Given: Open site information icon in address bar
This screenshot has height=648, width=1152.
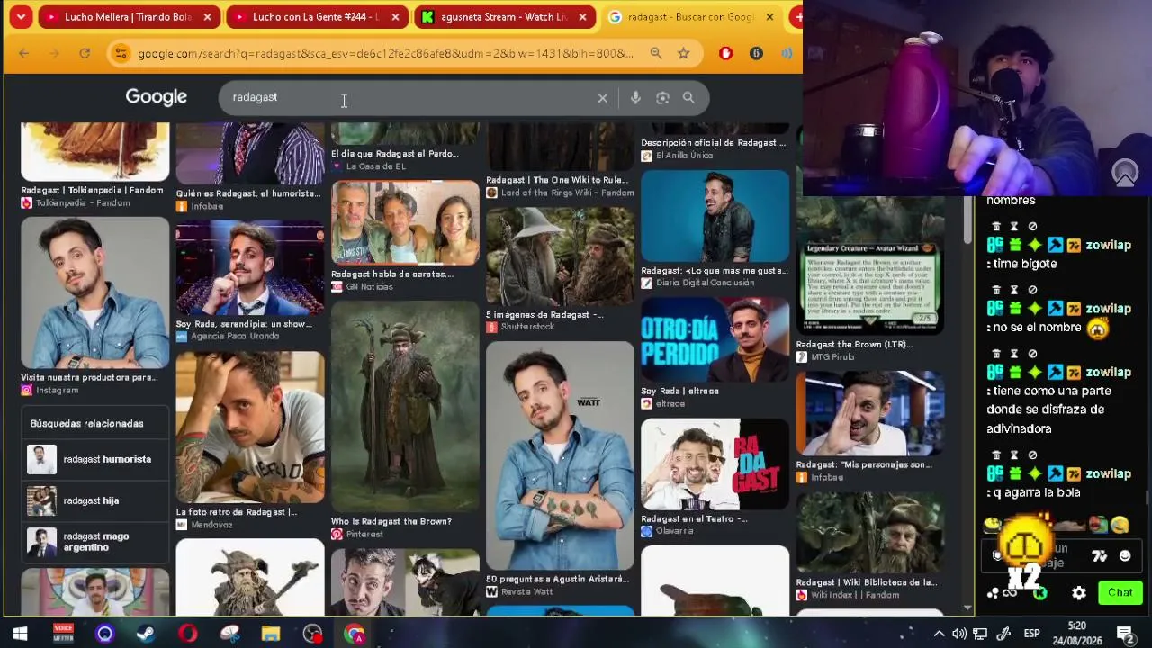Looking at the screenshot, I should coord(121,54).
